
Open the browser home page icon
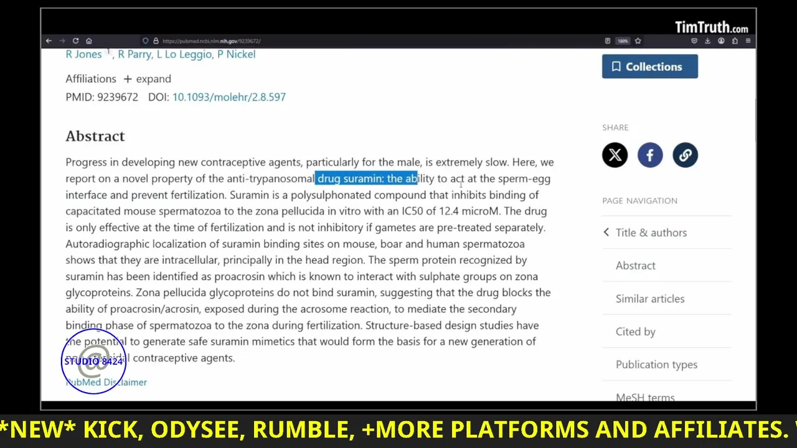[88, 41]
